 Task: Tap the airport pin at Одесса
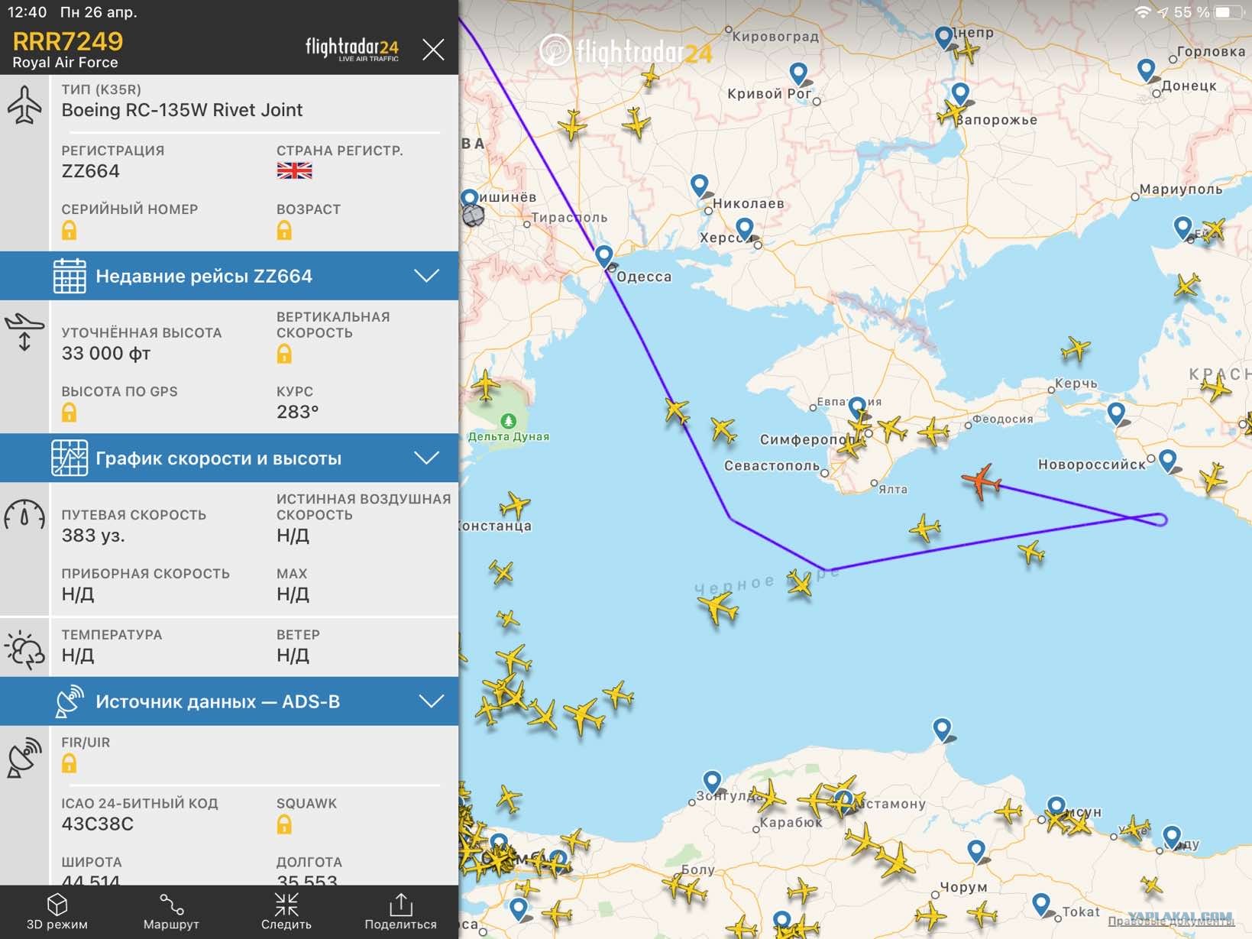[x=604, y=256]
